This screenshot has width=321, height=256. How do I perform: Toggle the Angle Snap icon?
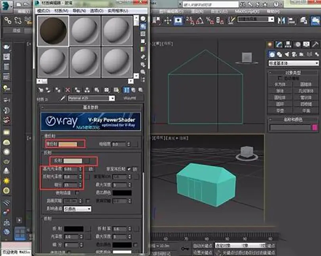click(200, 21)
